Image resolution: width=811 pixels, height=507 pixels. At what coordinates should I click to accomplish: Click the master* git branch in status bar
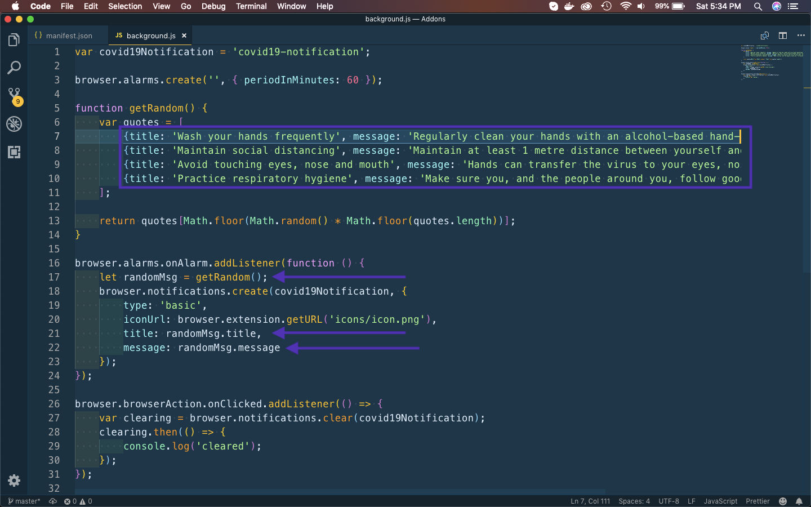click(24, 501)
